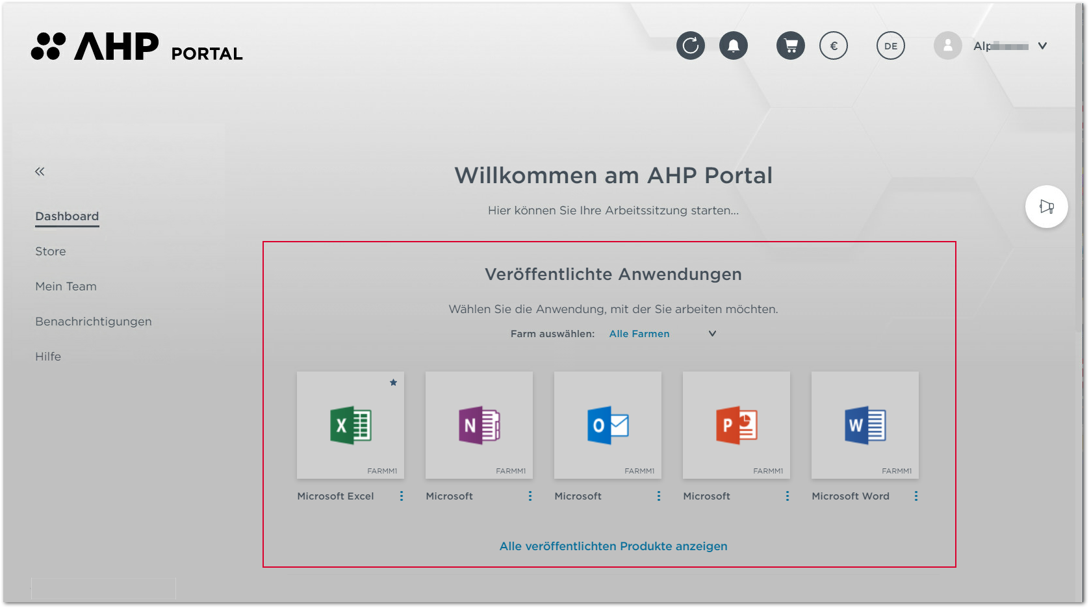Click Alle veröffentlichten Produkte anzeigen link
The height and width of the screenshot is (608, 1089).
613,546
